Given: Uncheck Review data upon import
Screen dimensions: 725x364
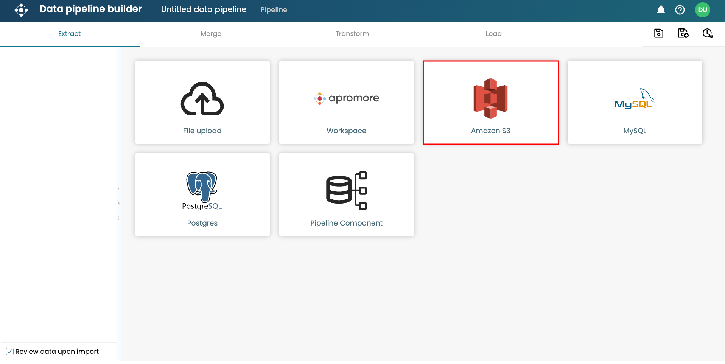Looking at the screenshot, I should [x=10, y=352].
